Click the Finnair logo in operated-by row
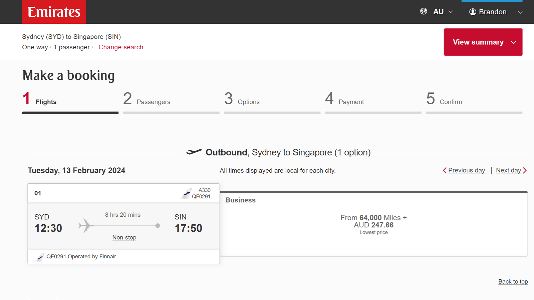The width and height of the screenshot is (534, 300). click(40, 257)
